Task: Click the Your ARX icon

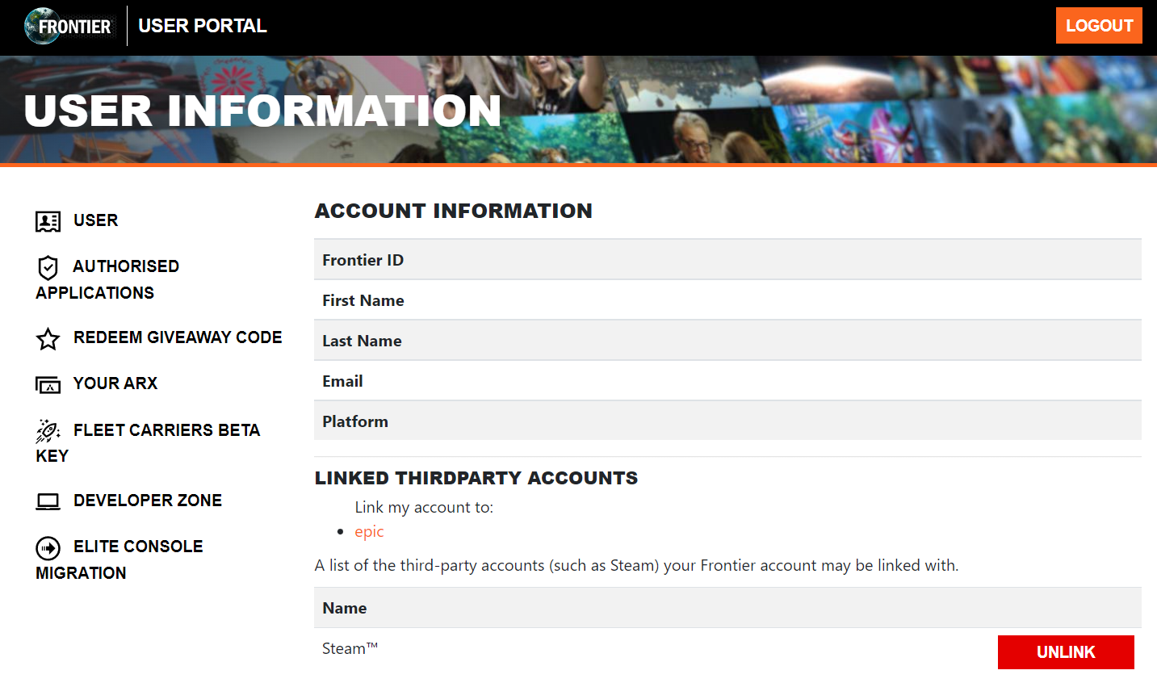Action: [x=48, y=385]
